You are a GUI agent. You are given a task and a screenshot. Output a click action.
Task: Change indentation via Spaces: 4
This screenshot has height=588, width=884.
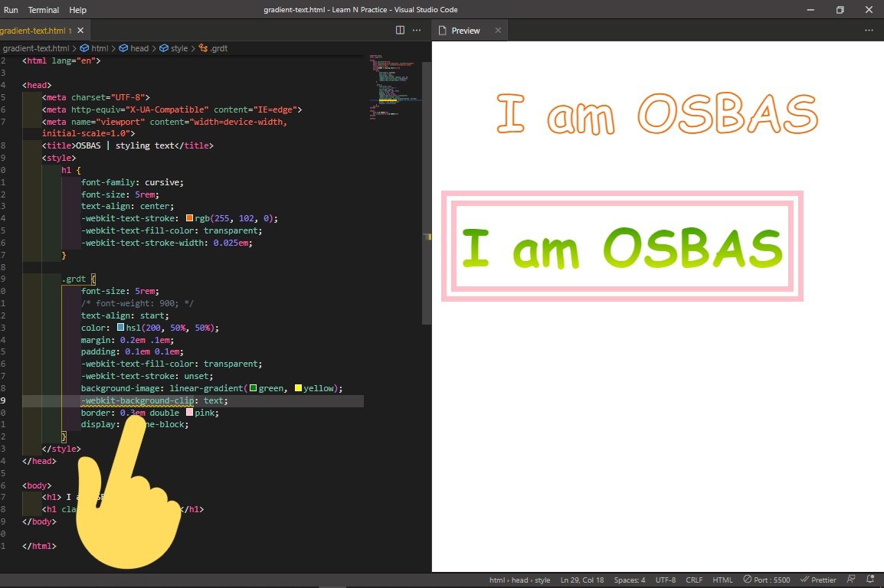[x=629, y=580]
